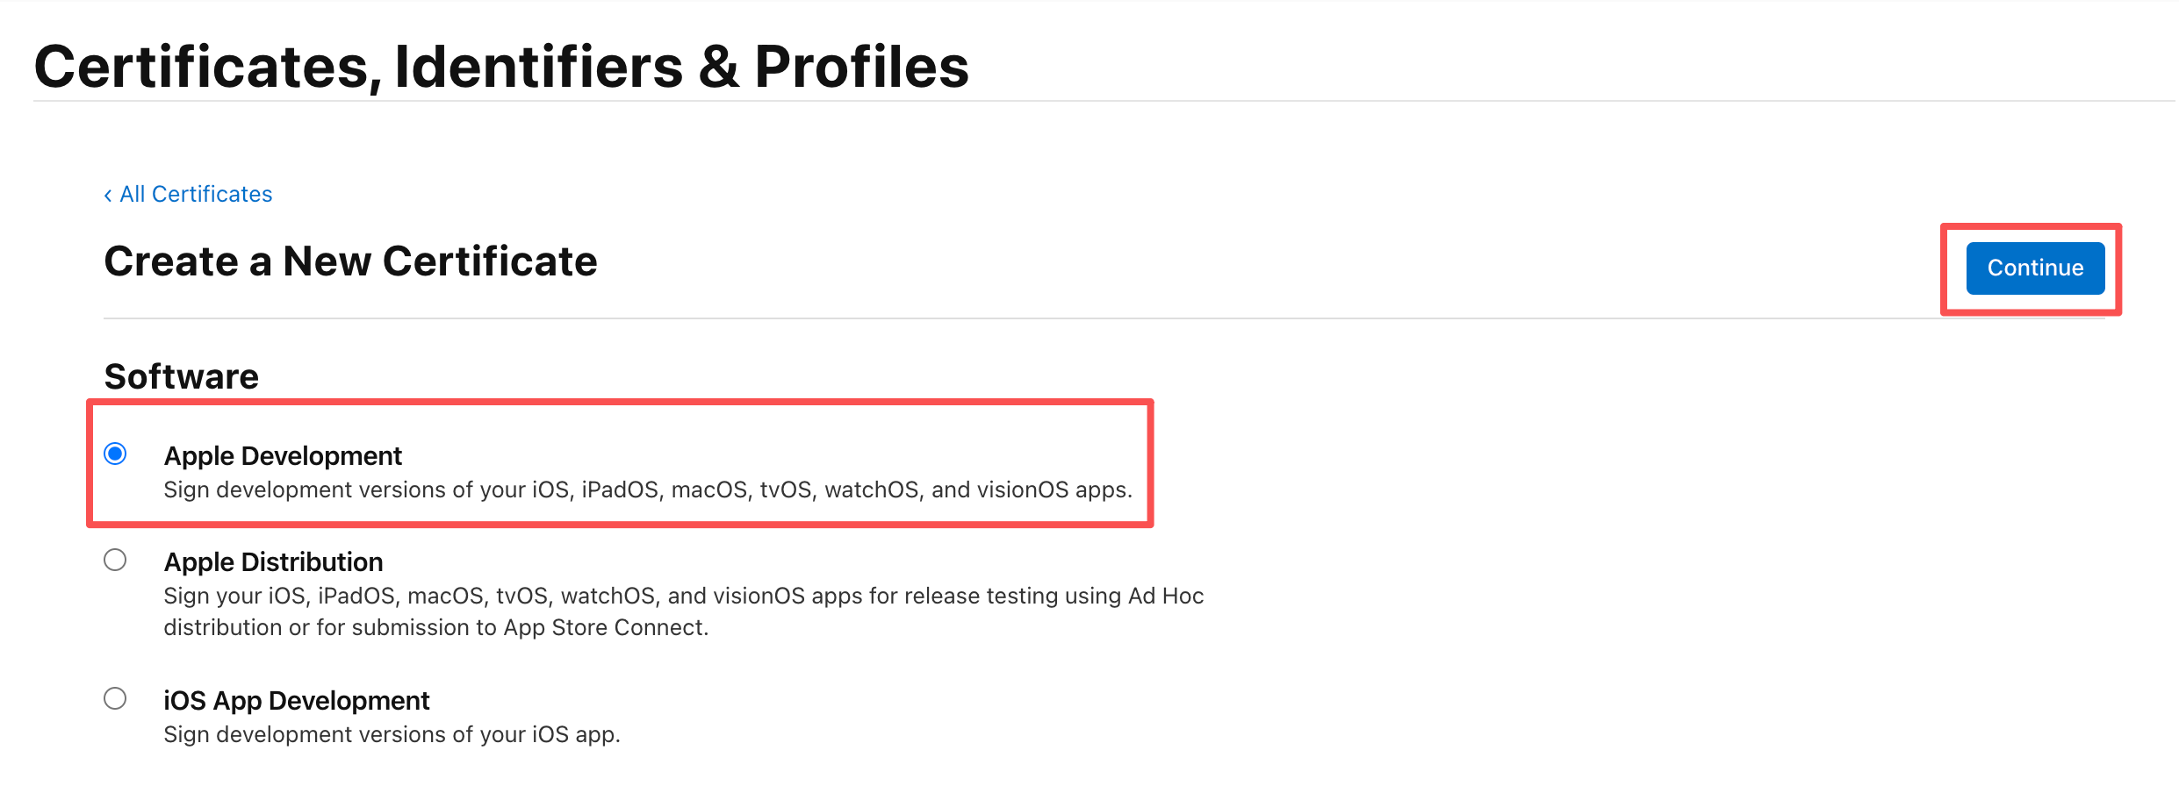Click the ampersand in the page title

point(719,68)
